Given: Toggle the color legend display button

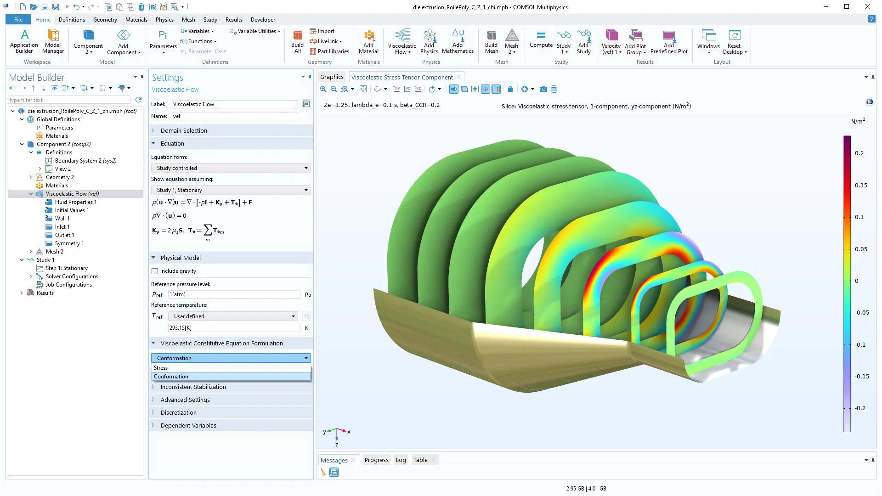Looking at the screenshot, I should pos(496,89).
